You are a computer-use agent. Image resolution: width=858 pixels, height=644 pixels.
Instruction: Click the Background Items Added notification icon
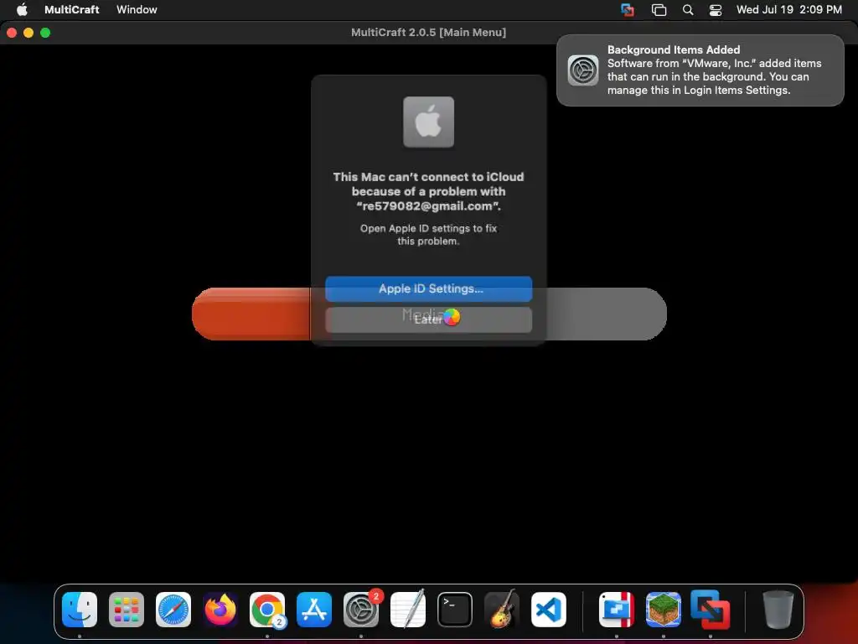[x=583, y=70]
